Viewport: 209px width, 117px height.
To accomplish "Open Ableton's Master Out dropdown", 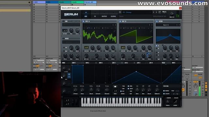I will (198, 71).
